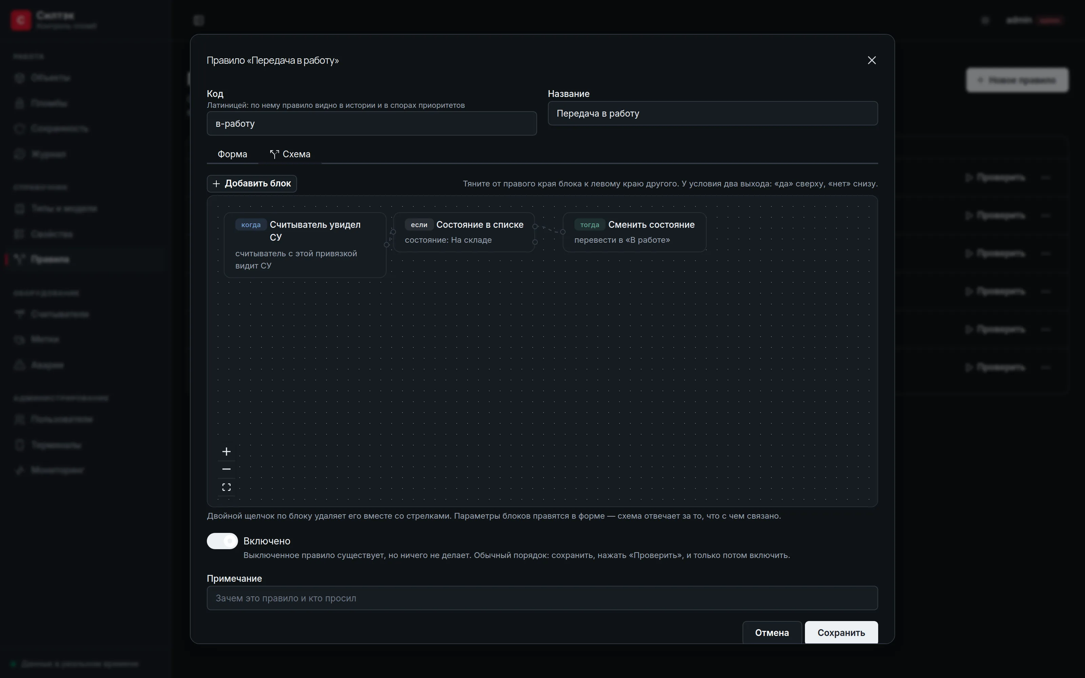Click the «если» badge on the condition block

(x=419, y=225)
